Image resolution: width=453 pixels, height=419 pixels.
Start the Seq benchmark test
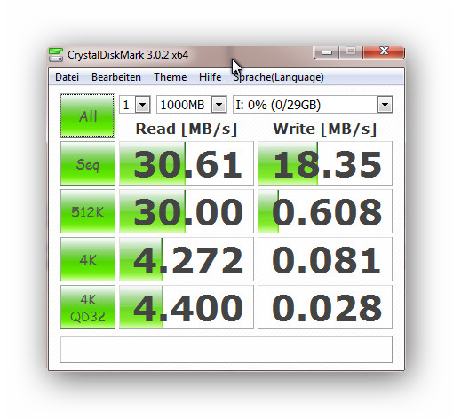point(88,163)
